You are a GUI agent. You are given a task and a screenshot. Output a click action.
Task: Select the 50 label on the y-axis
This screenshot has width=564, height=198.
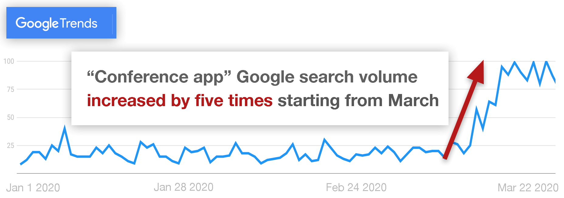11,117
